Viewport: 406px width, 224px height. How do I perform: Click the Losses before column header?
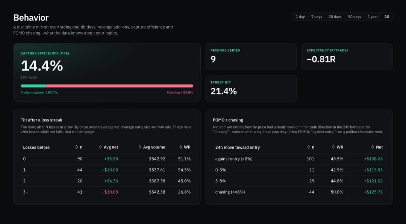tap(36, 147)
